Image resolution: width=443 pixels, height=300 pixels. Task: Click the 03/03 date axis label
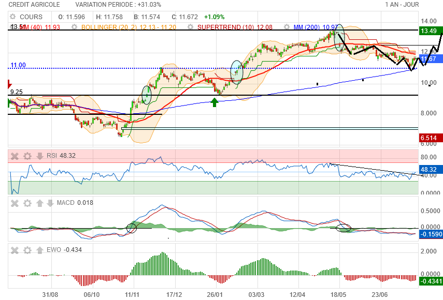pyautogui.click(x=256, y=295)
